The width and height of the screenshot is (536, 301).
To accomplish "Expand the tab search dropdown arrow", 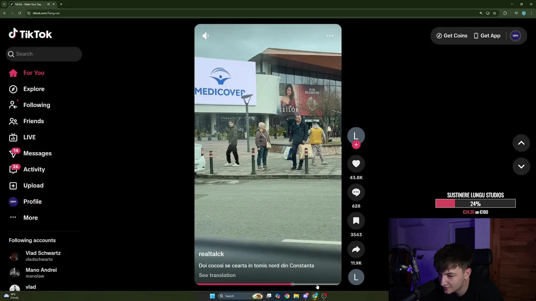I will coord(4,4).
